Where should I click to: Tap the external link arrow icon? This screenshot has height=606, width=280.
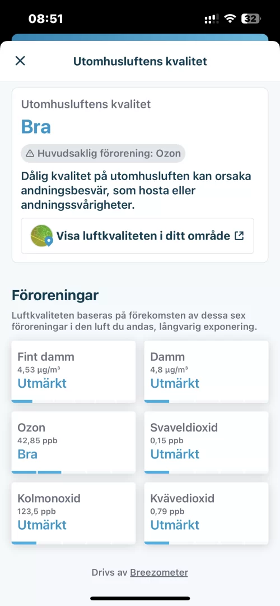click(x=239, y=236)
